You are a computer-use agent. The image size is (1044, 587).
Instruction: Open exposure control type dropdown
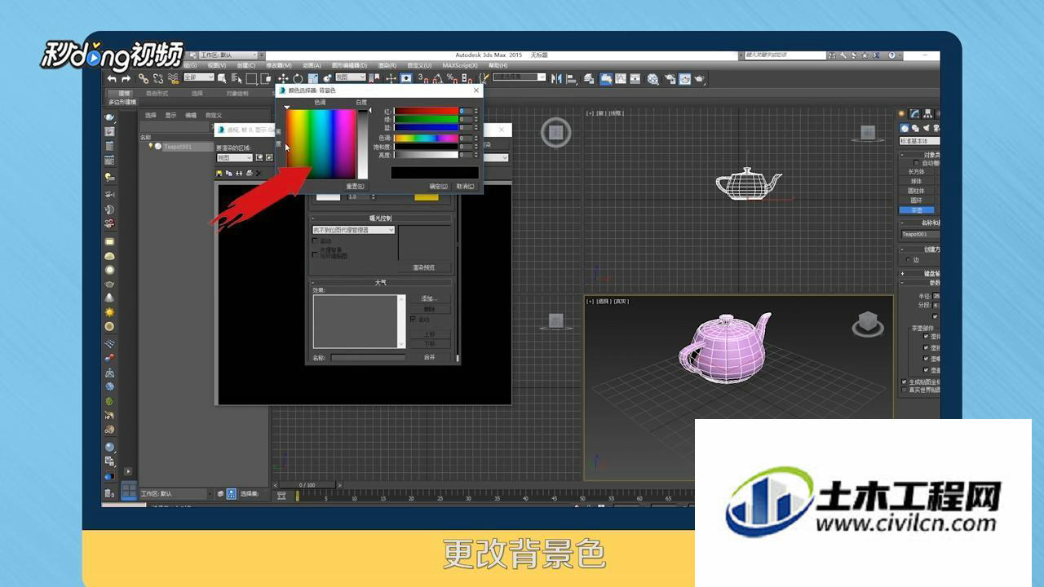tap(353, 230)
